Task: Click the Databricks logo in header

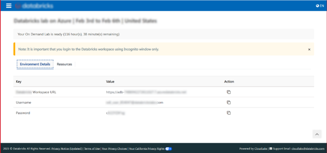Action: point(34,6)
